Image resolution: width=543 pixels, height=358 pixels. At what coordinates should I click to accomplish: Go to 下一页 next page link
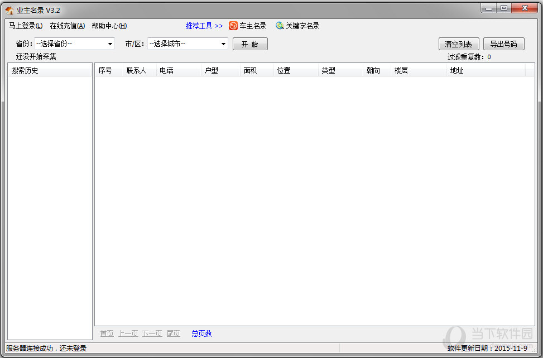coord(152,333)
